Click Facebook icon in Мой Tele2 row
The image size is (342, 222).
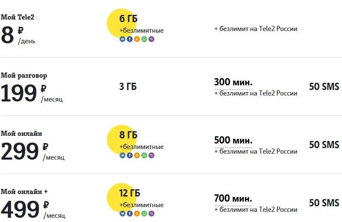[x=130, y=39]
